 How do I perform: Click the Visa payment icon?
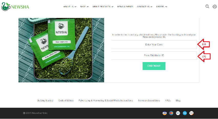[165, 113]
